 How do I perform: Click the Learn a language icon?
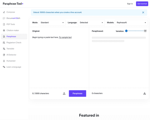(x=4, y=67)
